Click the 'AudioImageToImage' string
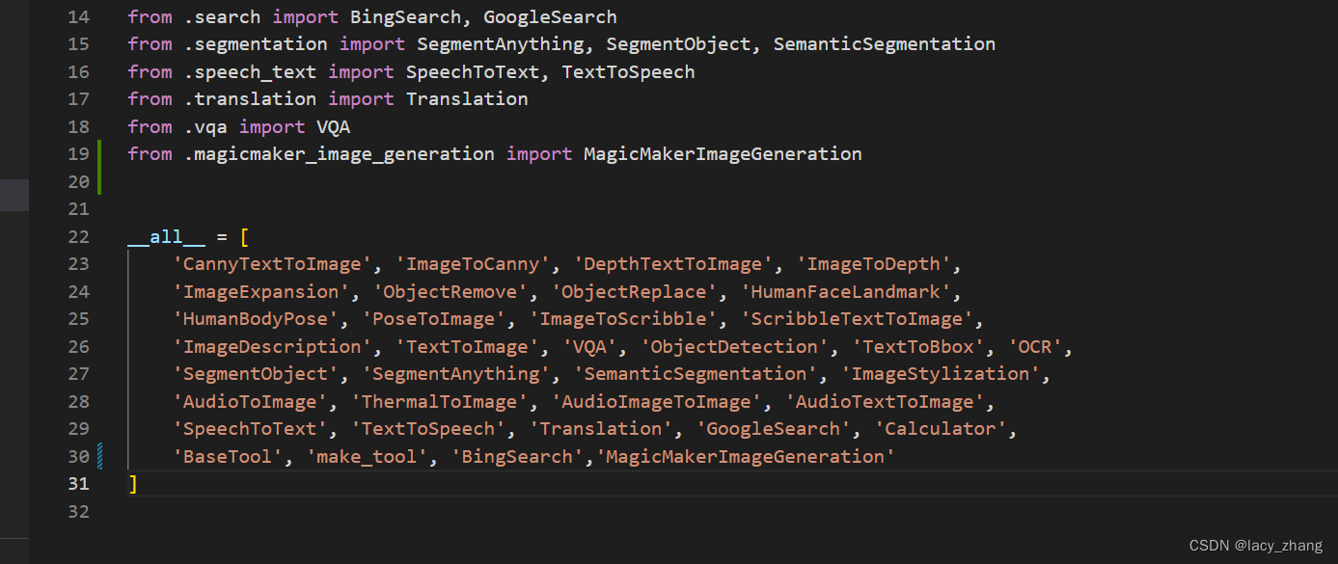 (657, 402)
